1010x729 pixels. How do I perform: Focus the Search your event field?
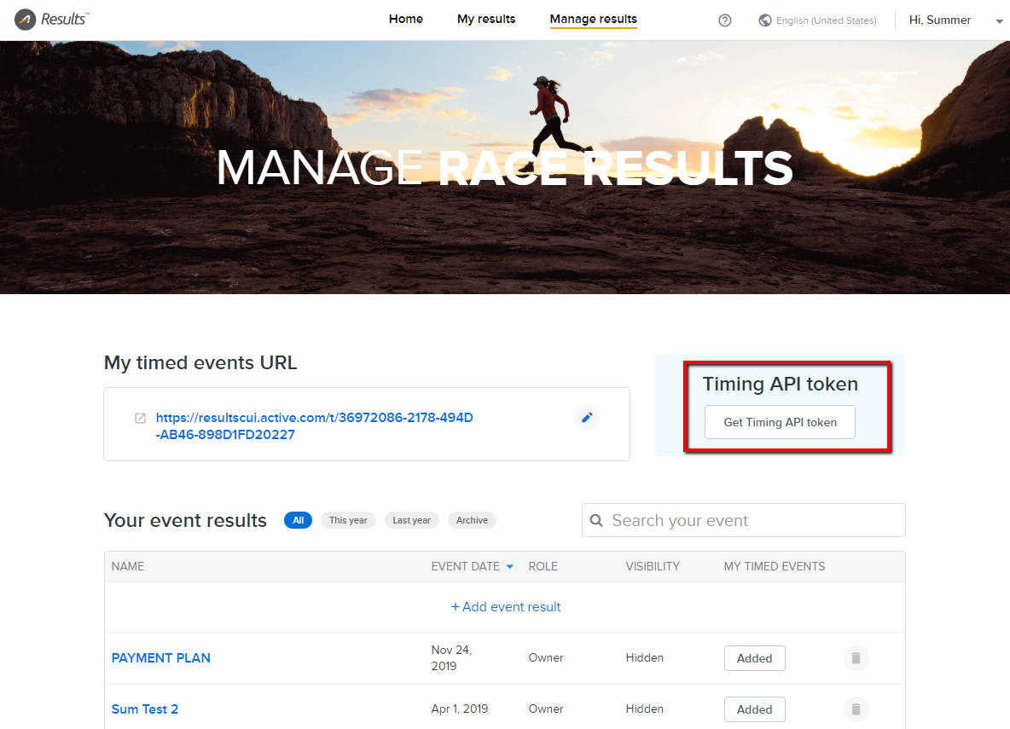(751, 520)
